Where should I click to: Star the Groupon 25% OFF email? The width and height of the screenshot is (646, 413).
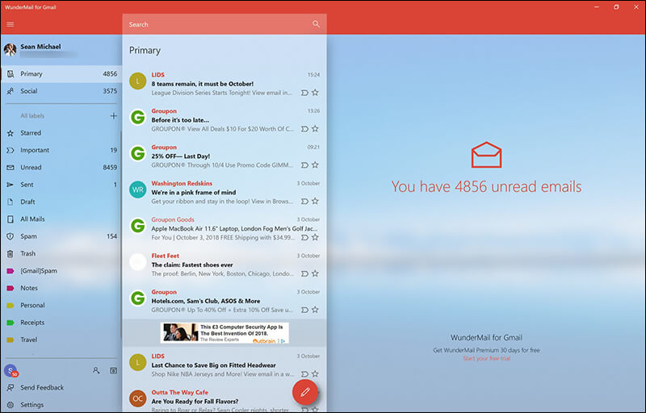click(x=315, y=165)
